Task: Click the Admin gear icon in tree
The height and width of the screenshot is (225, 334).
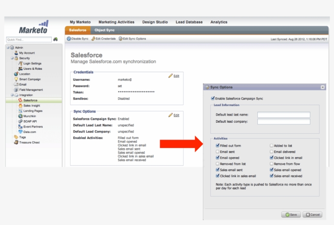Action: click(12, 48)
